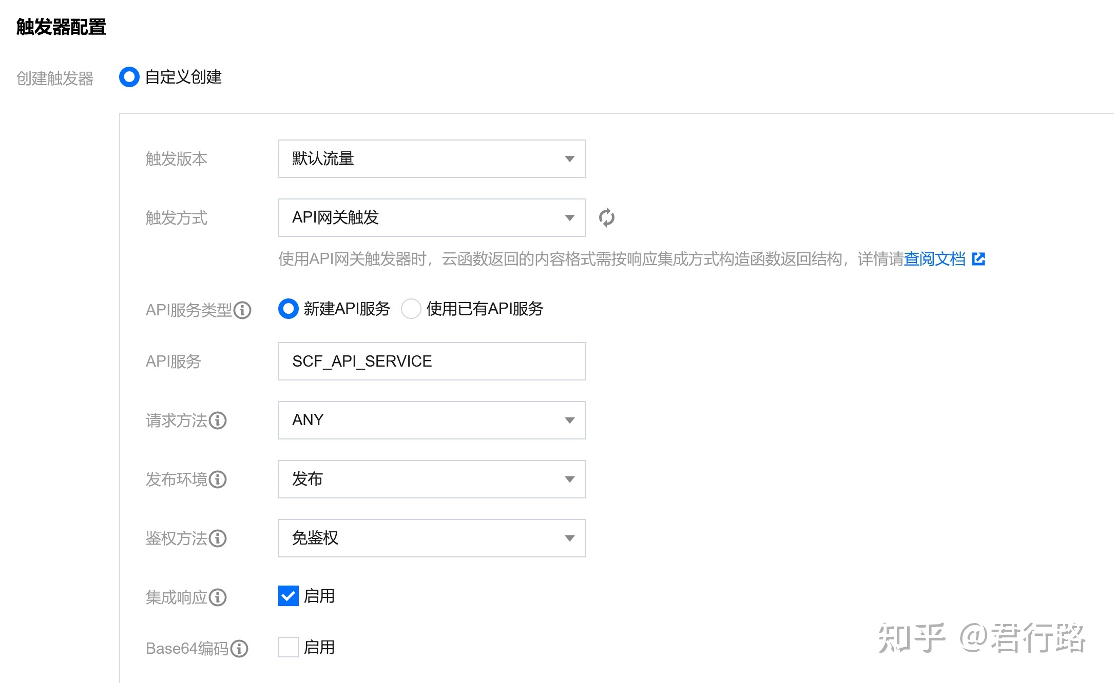1114x683 pixels.
Task: Click the info icon beside 鉴权方法
Action: 218,538
